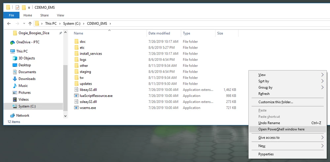Click the navigation pane scroll down arrow
330x162 pixels.
pyautogui.click(x=65, y=116)
